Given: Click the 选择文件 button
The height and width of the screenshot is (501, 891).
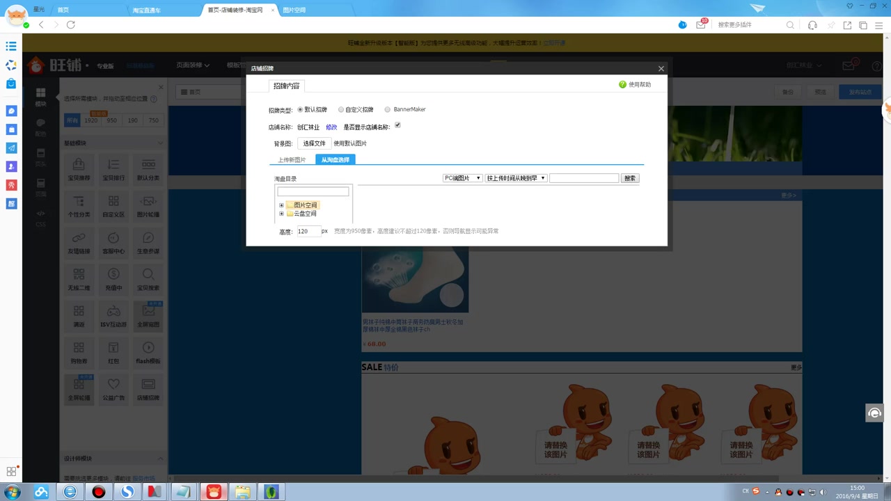Looking at the screenshot, I should click(314, 143).
